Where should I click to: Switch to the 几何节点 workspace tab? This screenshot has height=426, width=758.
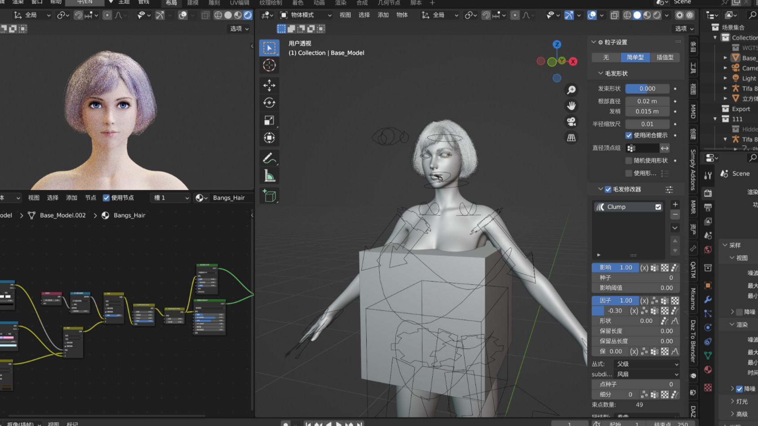pyautogui.click(x=388, y=3)
